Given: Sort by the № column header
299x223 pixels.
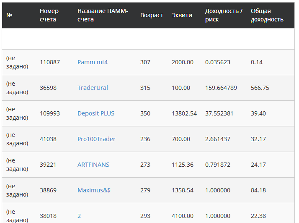Looking at the screenshot, I should tap(9, 15).
